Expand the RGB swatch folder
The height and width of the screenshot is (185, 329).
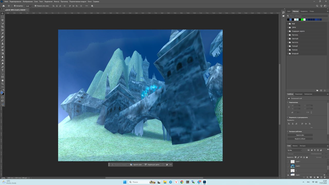288,24
